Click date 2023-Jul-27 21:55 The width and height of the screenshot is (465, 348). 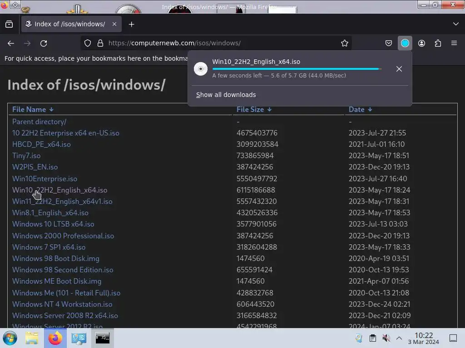[x=377, y=133]
